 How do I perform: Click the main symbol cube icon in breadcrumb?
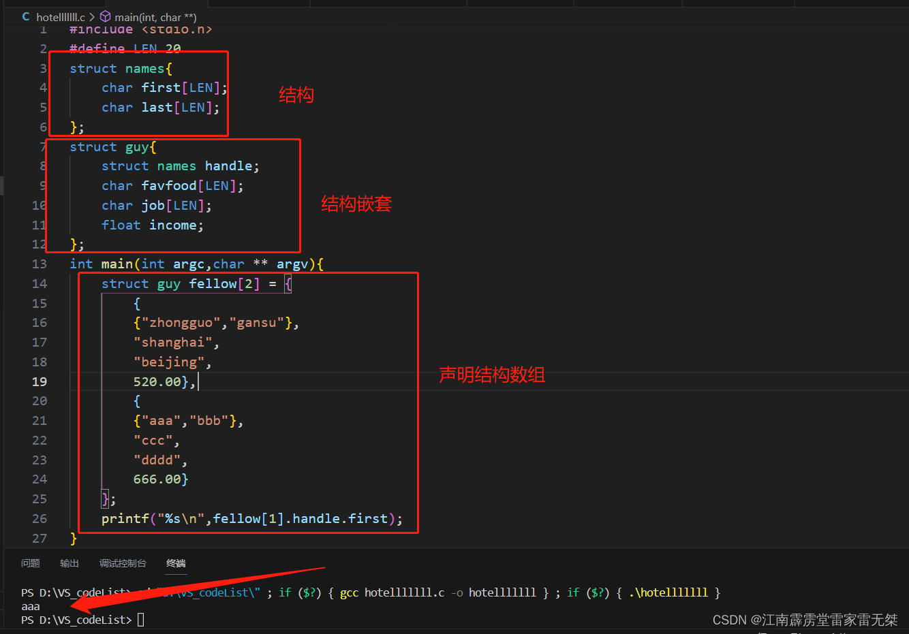[x=105, y=16]
